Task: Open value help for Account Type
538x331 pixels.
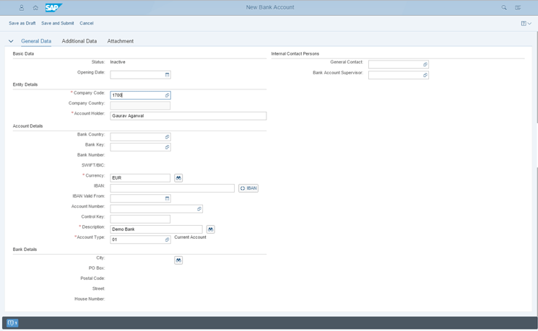Action: 167,239
